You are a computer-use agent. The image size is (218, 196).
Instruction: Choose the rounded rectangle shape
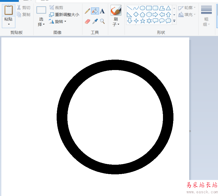click(155, 8)
